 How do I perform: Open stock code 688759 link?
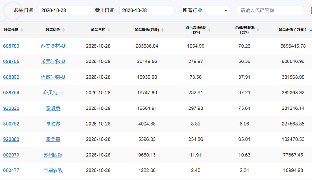point(11,93)
